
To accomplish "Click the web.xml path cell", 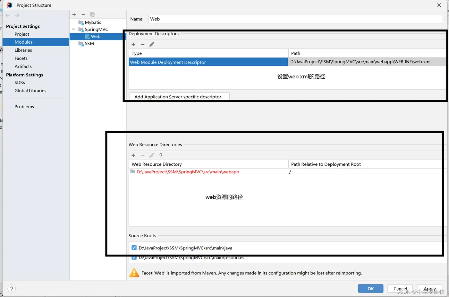I will (x=367, y=62).
